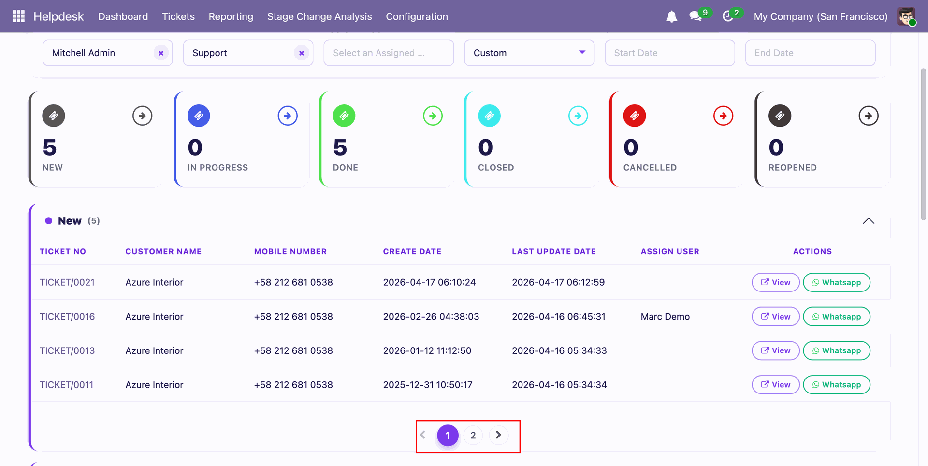This screenshot has width=928, height=466.
Task: Click the arrow icon on CANCELLED card
Action: pyautogui.click(x=723, y=116)
